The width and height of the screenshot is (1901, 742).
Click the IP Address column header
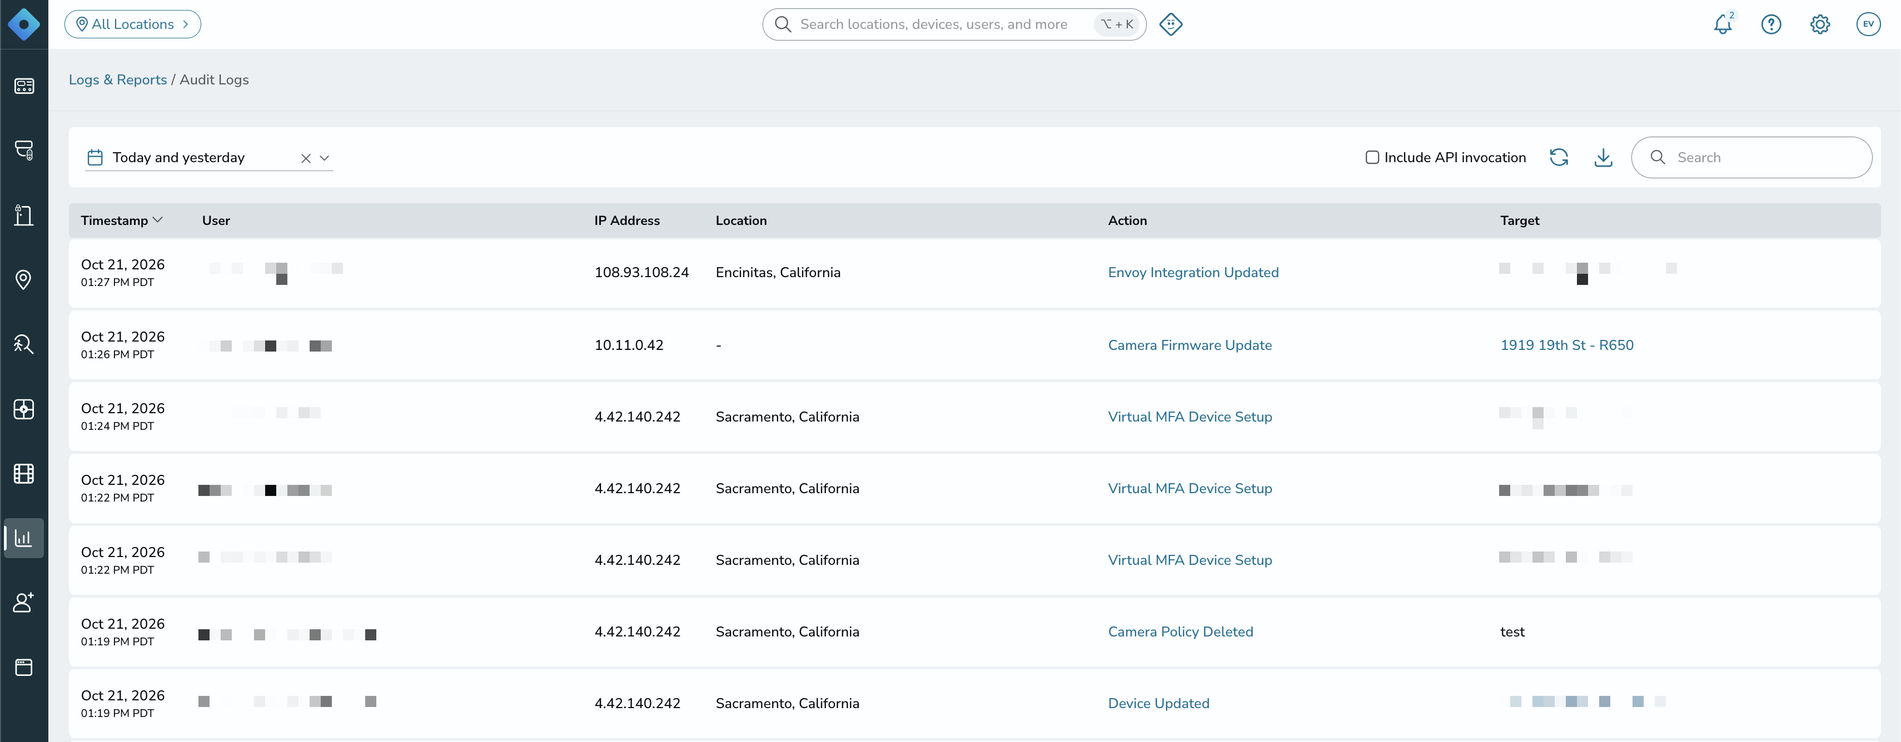click(626, 220)
